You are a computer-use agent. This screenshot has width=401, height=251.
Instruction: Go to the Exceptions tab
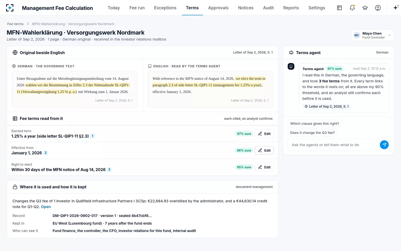tap(165, 8)
